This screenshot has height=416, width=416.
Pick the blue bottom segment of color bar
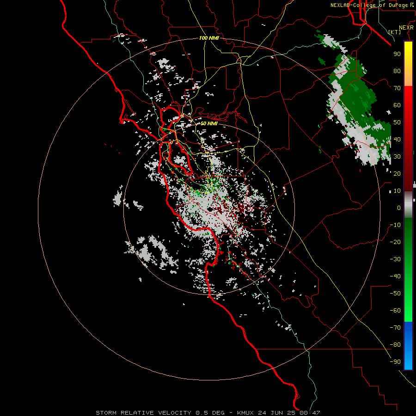pos(408,346)
